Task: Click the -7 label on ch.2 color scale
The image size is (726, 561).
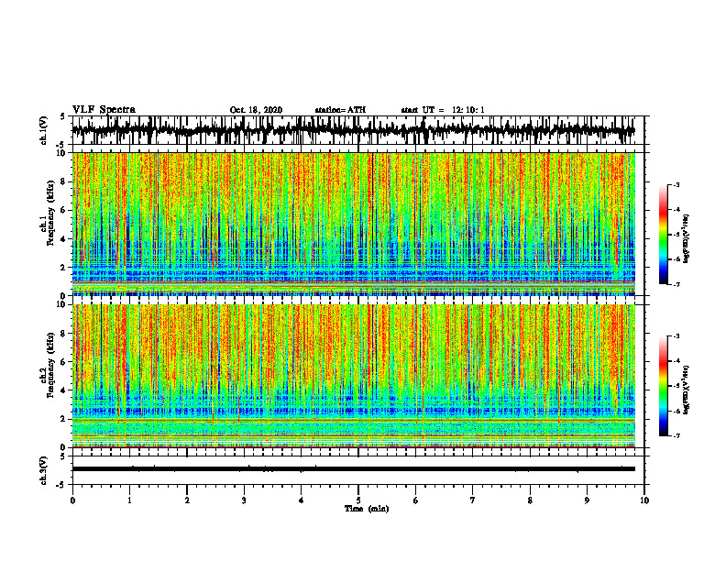Action: pyautogui.click(x=676, y=435)
